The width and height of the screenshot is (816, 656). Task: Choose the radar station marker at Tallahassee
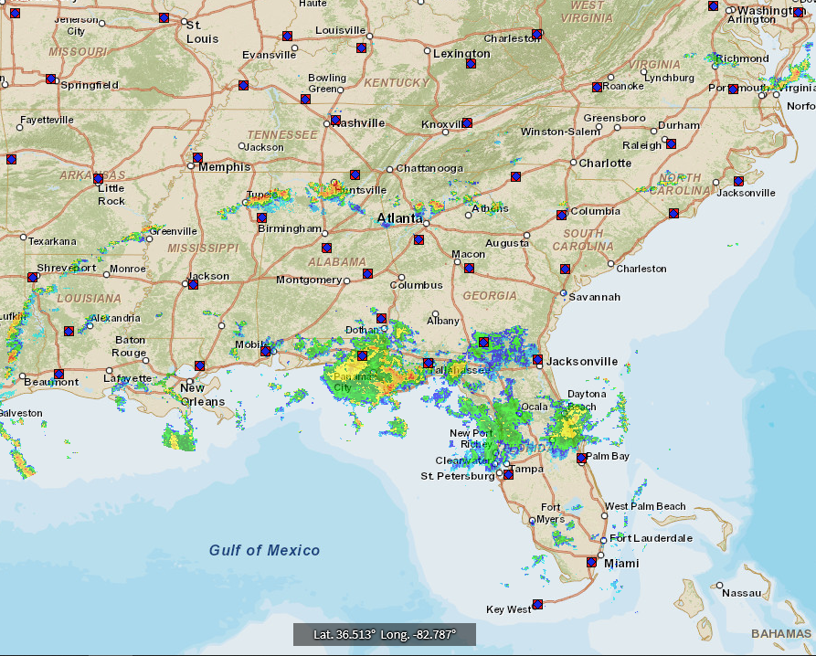[428, 363]
